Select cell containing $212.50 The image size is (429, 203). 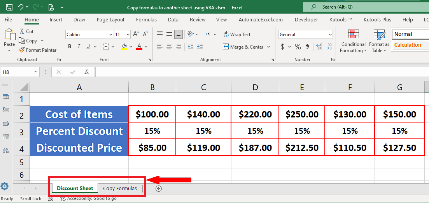point(302,148)
